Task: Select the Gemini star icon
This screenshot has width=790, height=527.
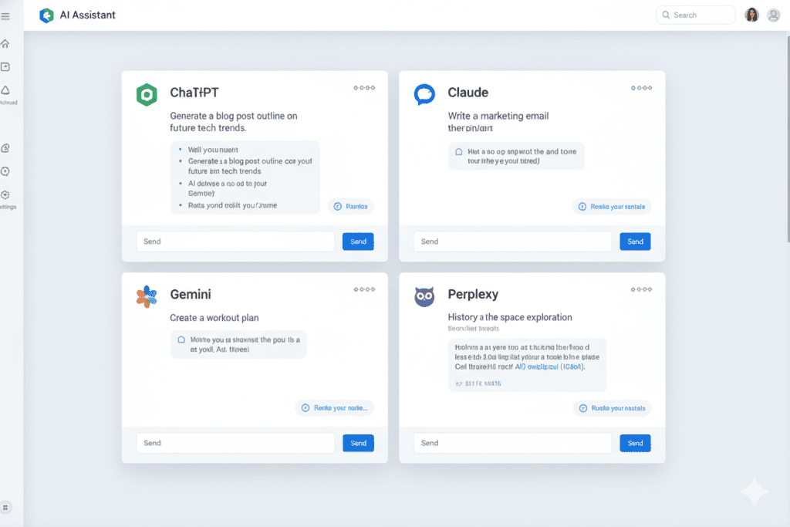Action: (146, 295)
